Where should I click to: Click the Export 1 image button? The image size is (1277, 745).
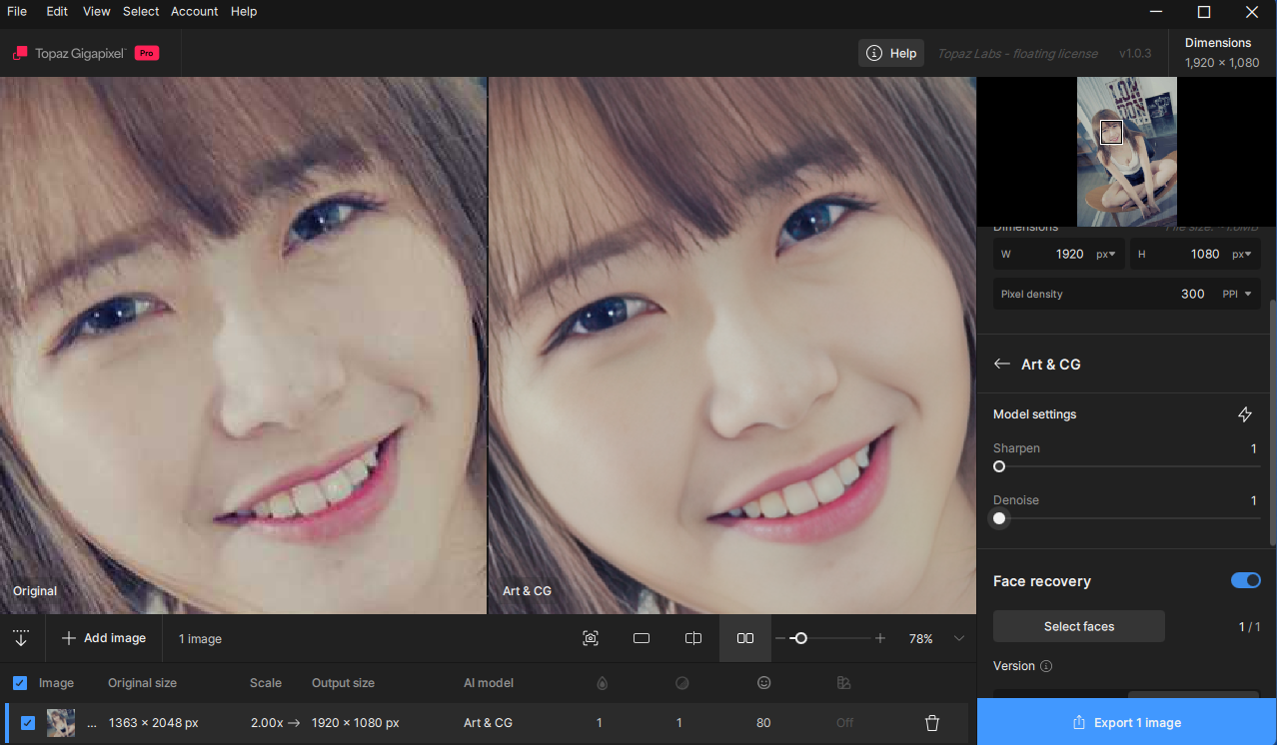[x=1126, y=722]
